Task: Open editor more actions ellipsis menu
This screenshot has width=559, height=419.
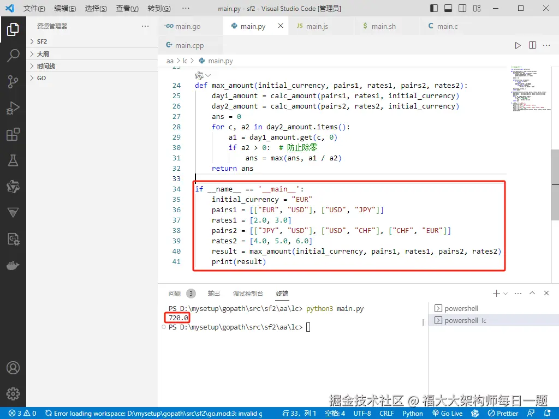Action: click(546, 45)
